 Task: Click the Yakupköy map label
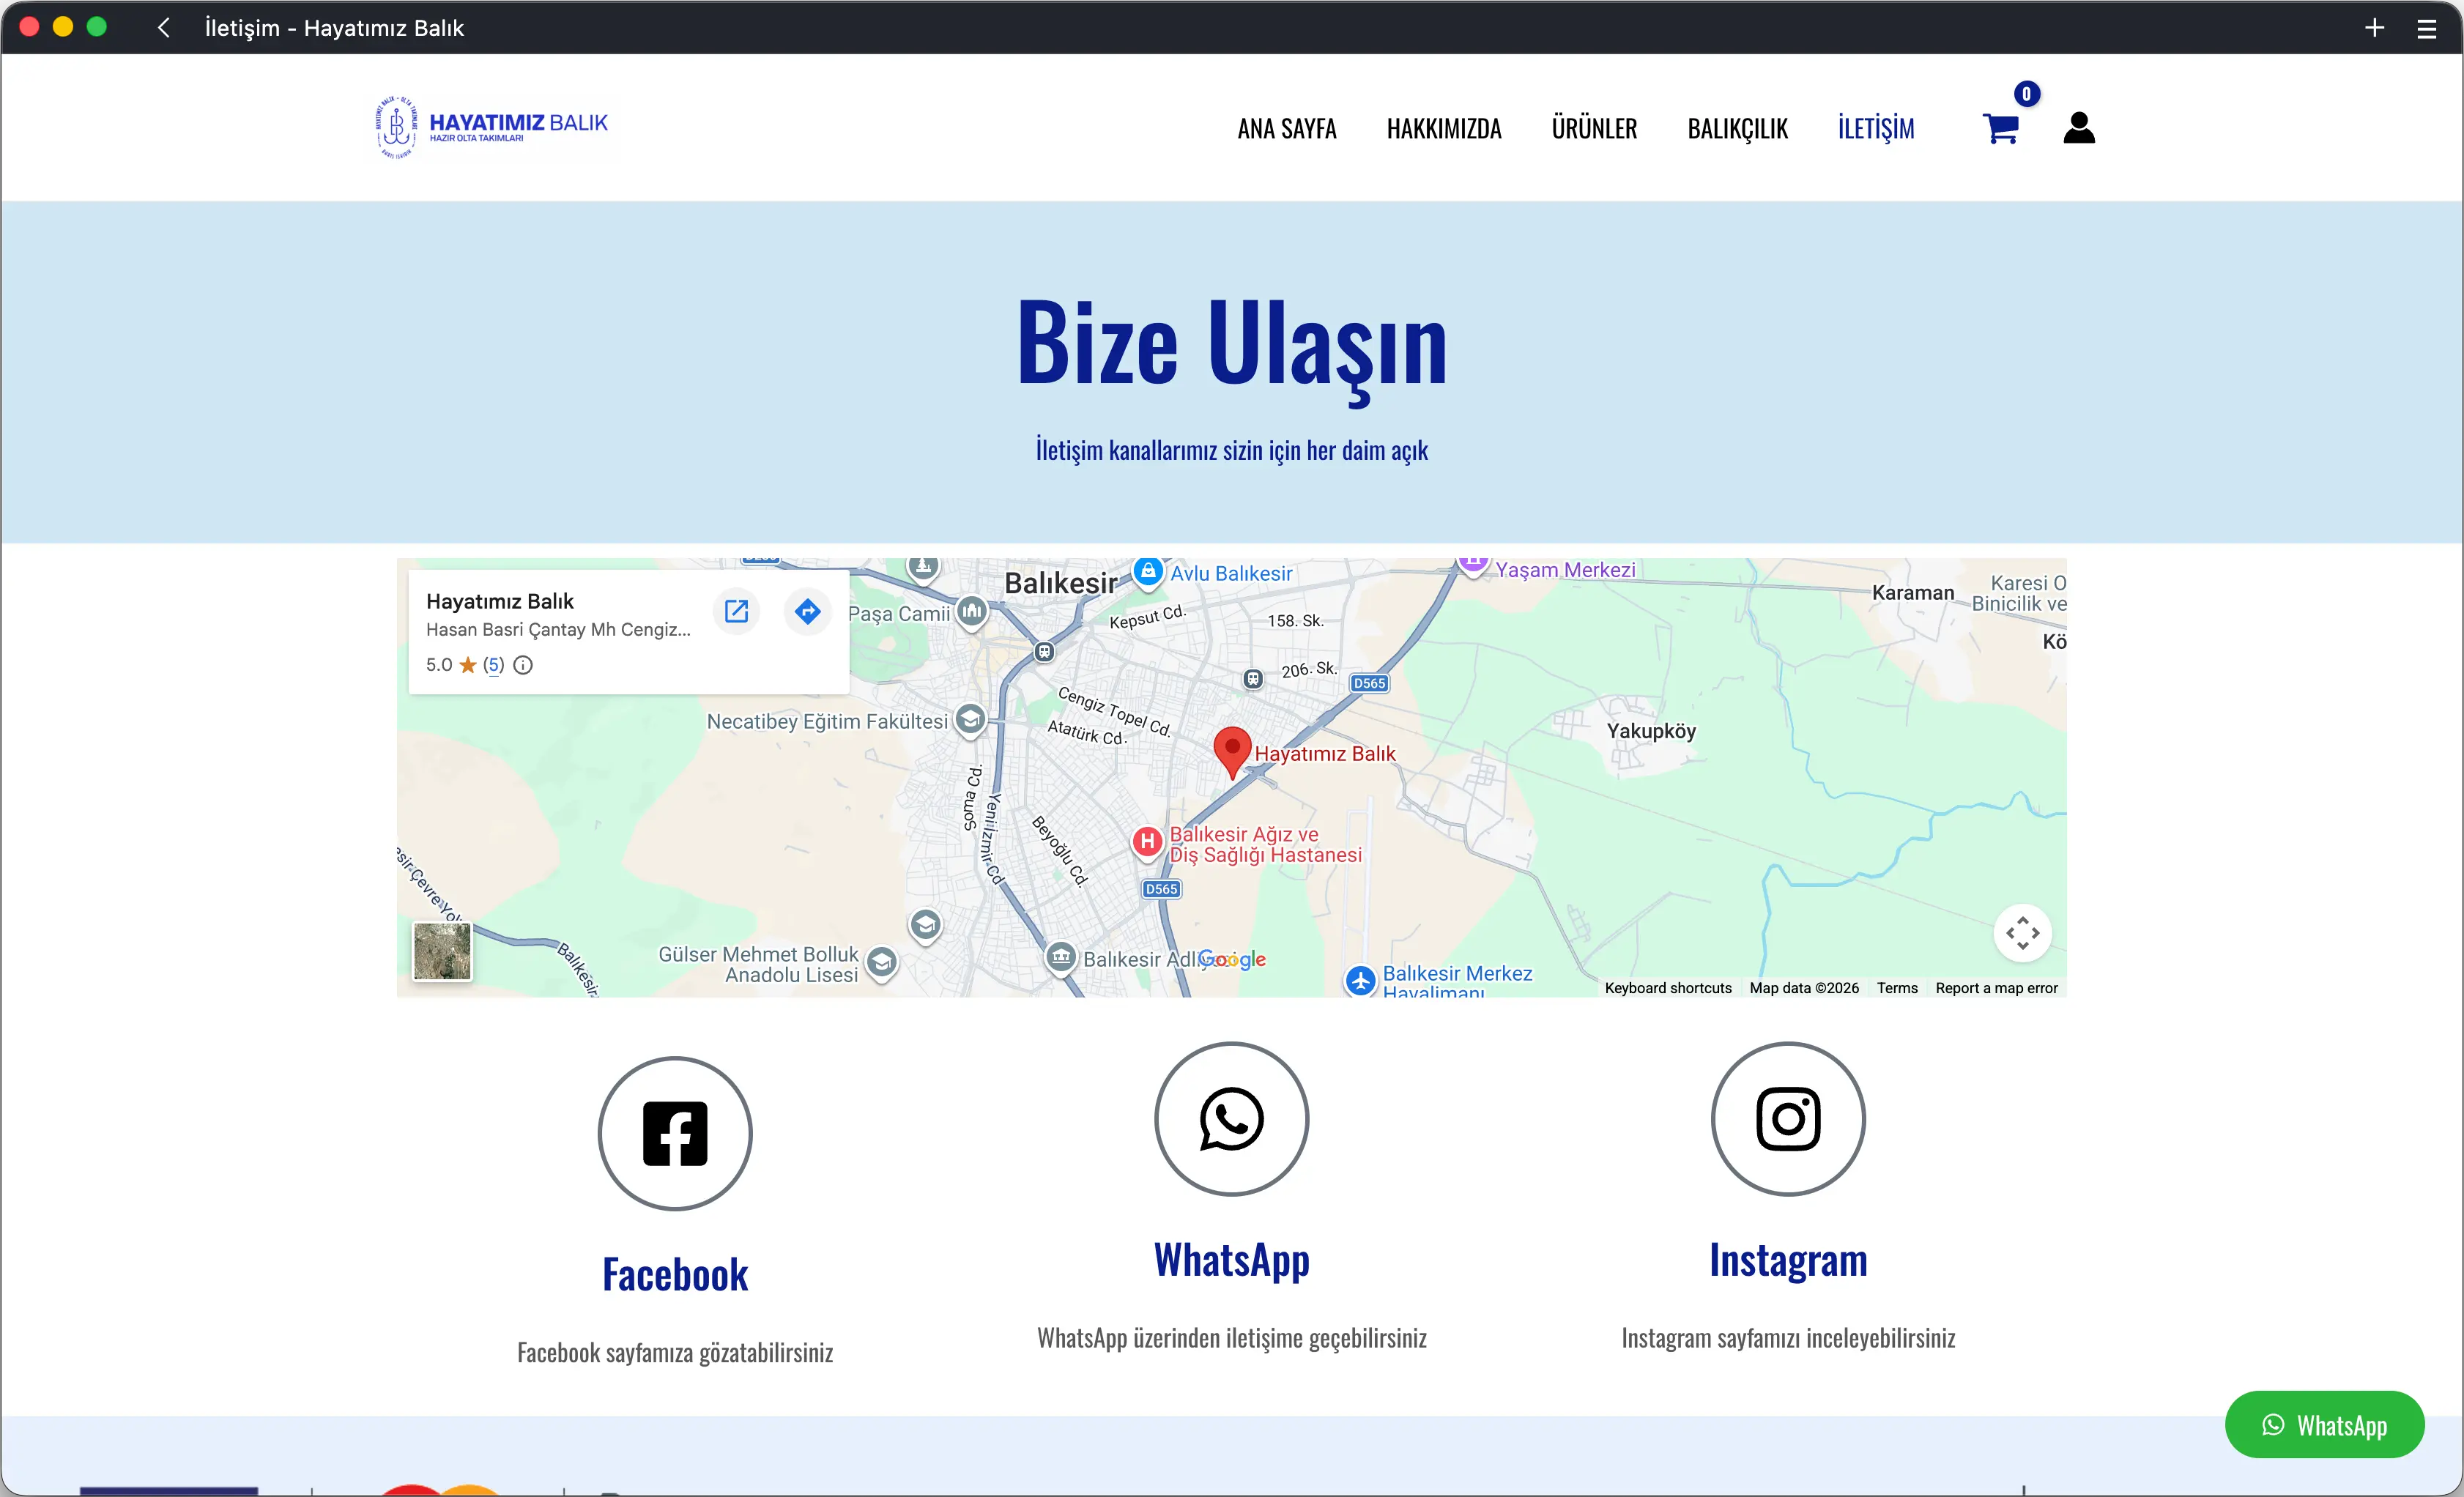[x=1651, y=731]
